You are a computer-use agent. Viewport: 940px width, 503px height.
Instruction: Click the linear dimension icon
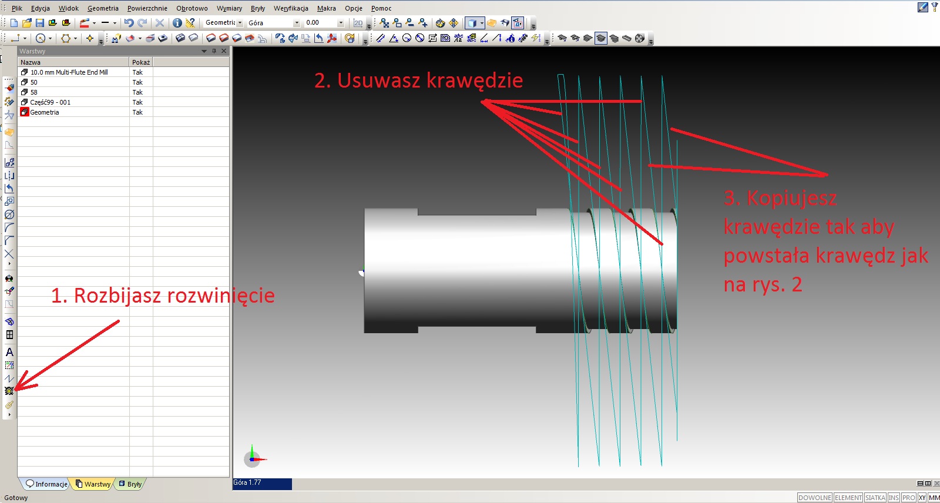click(381, 38)
